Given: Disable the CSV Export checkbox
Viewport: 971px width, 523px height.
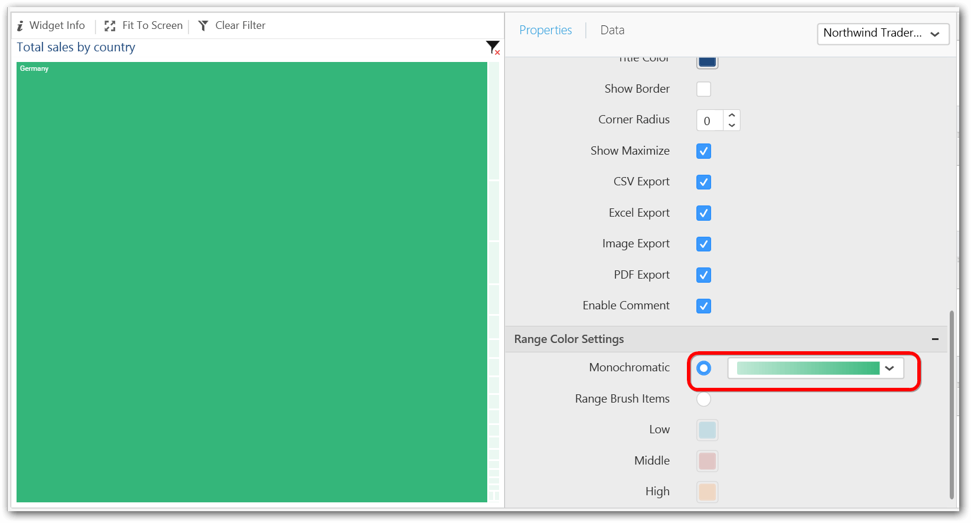Looking at the screenshot, I should [x=703, y=182].
